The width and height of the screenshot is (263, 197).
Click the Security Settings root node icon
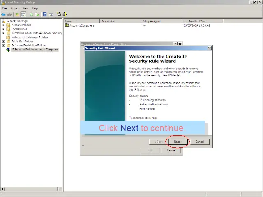[4, 21]
